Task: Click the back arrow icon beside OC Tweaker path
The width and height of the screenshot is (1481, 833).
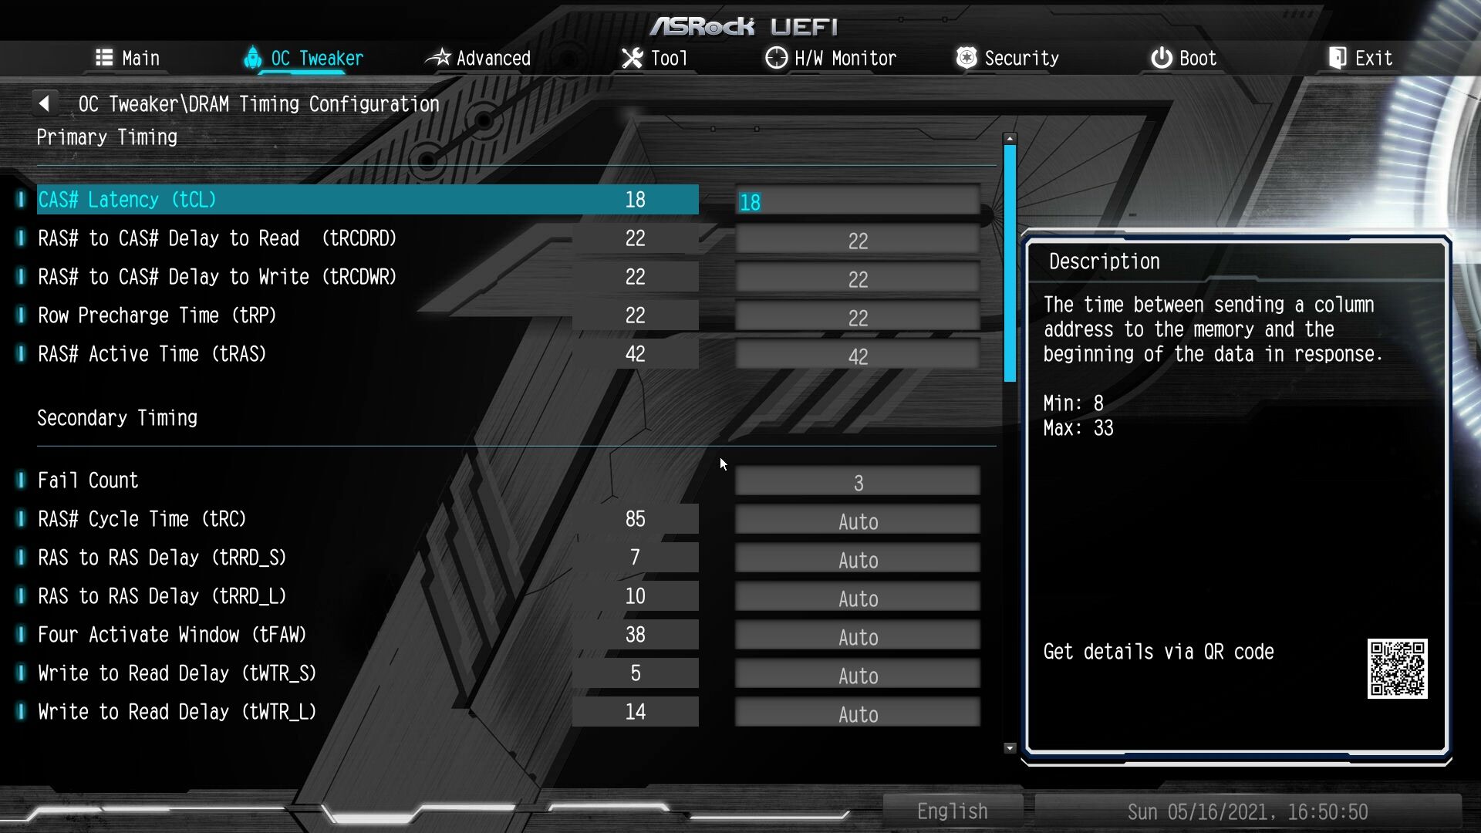Action: point(44,103)
